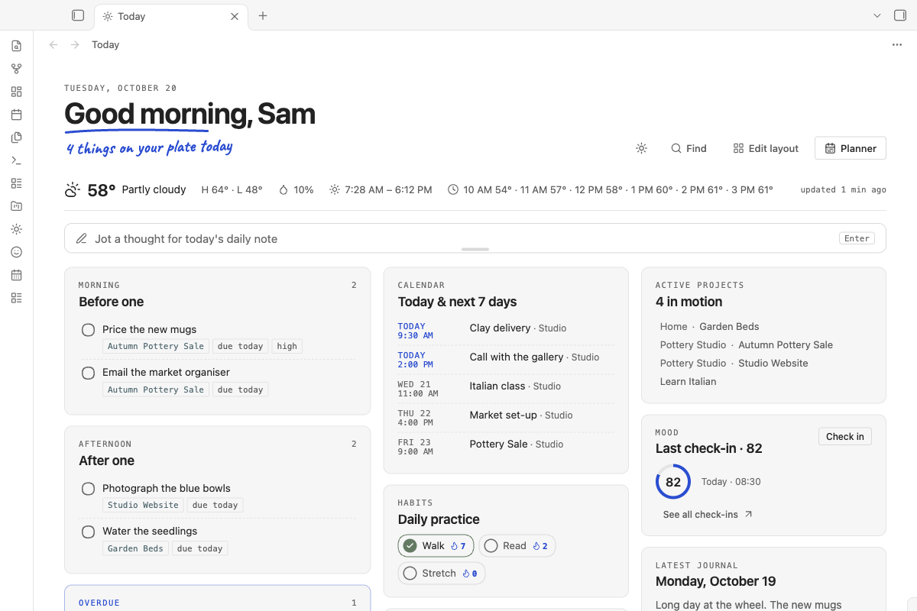The height and width of the screenshot is (611, 917).
Task: Check off Email the market organiser
Action: [x=89, y=373]
